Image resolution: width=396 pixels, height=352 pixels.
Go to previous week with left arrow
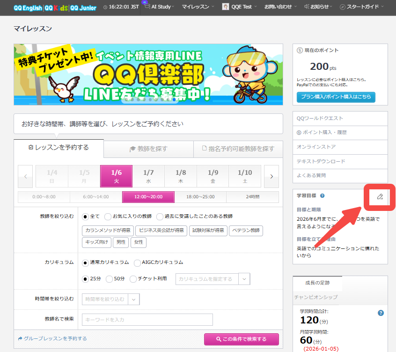click(25, 176)
